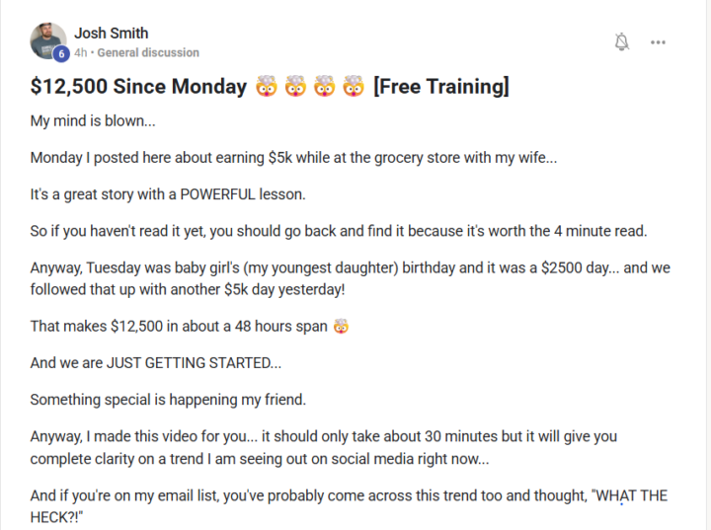Image resolution: width=711 pixels, height=530 pixels.
Task: Click the level 6 badge on avatar
Action: pos(59,53)
